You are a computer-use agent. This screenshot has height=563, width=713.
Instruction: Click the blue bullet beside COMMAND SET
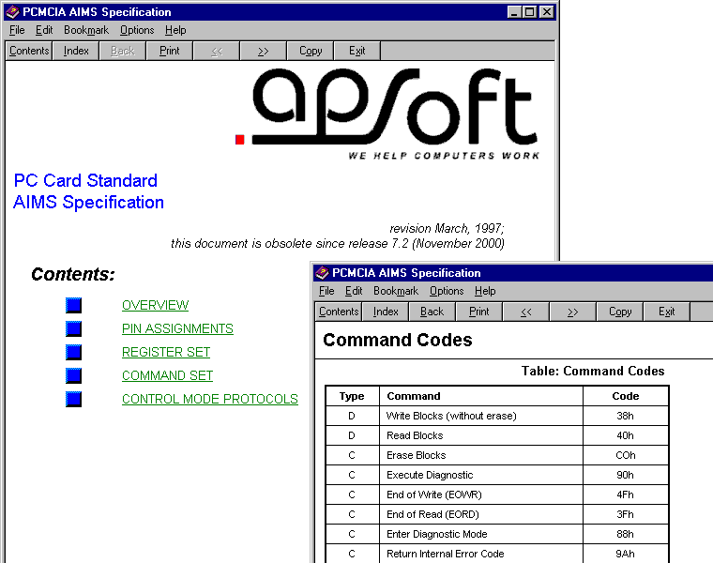(74, 375)
